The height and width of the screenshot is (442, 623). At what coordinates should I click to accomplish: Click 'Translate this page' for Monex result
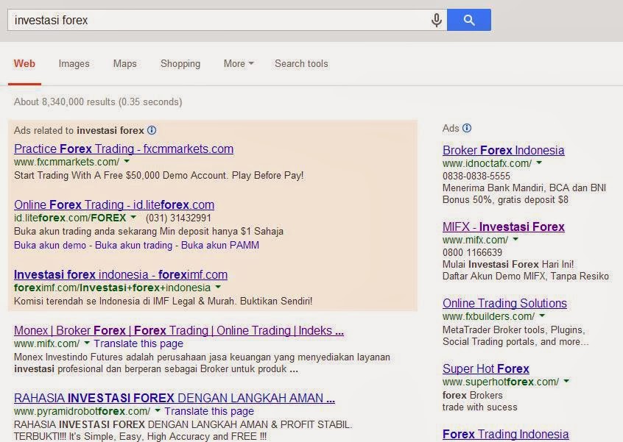(138, 343)
